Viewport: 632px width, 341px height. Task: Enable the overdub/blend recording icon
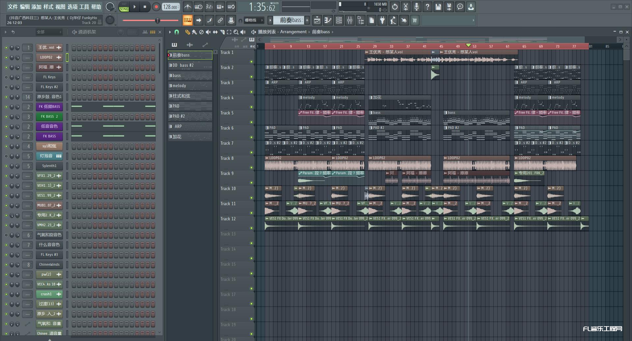click(x=220, y=7)
